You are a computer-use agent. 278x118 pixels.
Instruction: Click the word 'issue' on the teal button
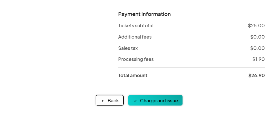click(x=172, y=101)
